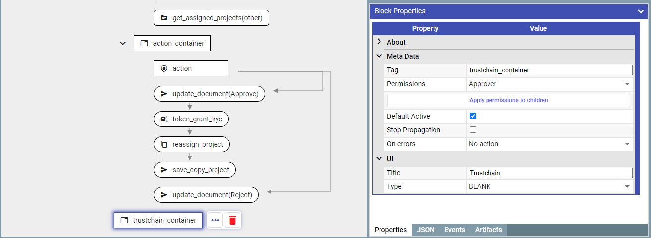This screenshot has height=238, width=651.
Task: Click the red trash delete icon
Action: tap(233, 220)
